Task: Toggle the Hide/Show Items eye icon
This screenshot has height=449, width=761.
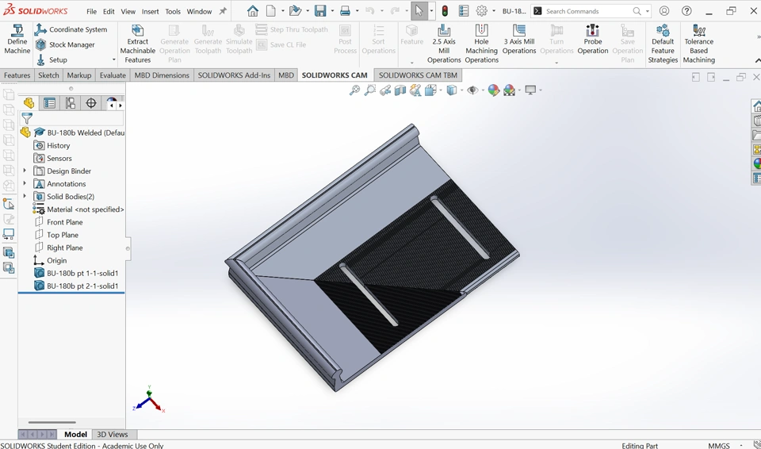Action: [472, 90]
